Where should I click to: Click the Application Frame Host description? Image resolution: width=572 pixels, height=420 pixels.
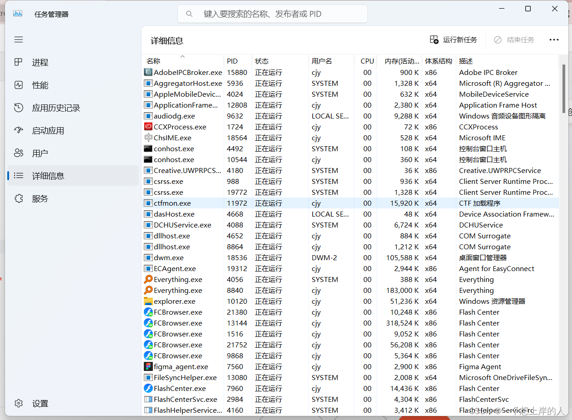point(498,105)
